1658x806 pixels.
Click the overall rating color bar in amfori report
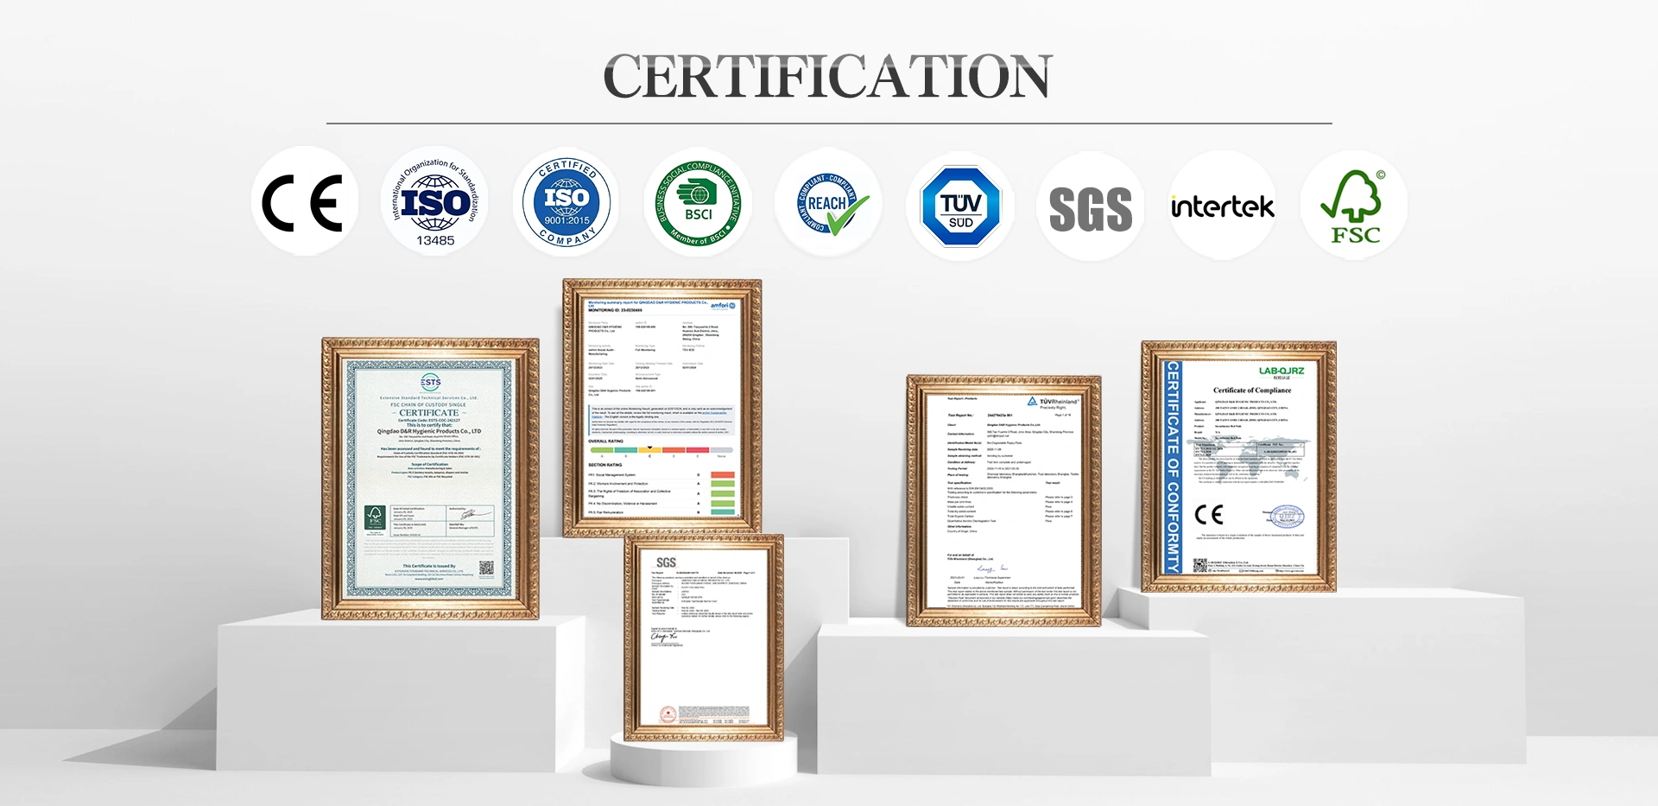pyautogui.click(x=661, y=450)
